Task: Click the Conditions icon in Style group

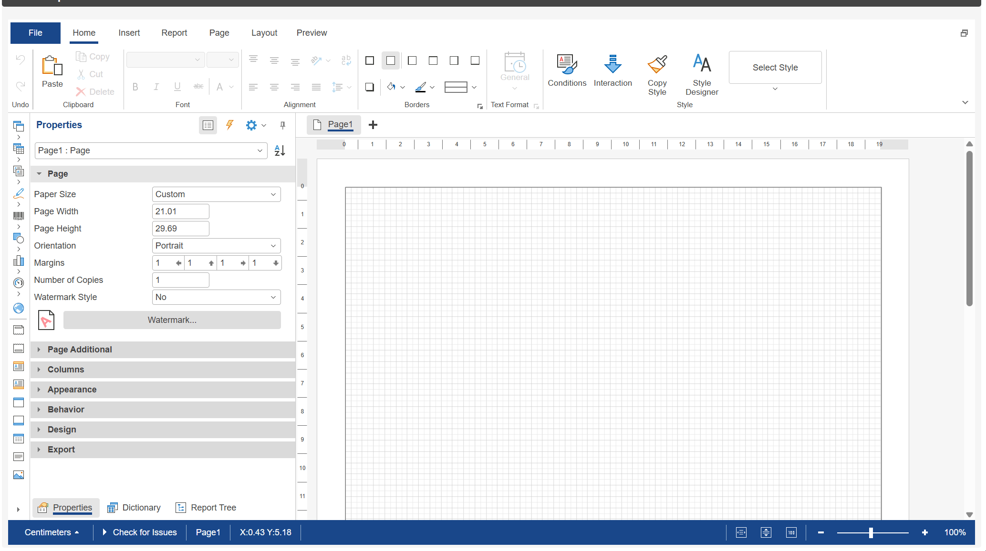Action: click(567, 65)
